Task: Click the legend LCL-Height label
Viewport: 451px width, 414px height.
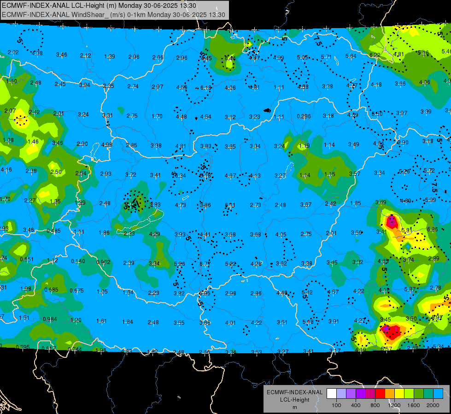Action: (x=294, y=400)
